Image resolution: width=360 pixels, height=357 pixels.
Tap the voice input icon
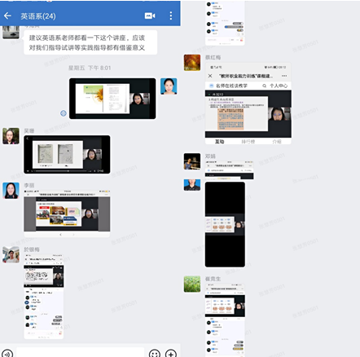7,353
